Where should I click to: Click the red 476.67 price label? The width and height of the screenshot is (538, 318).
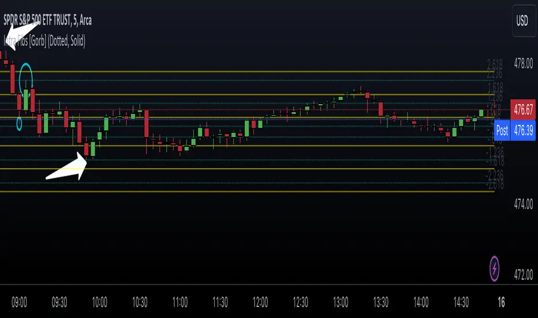pos(523,110)
